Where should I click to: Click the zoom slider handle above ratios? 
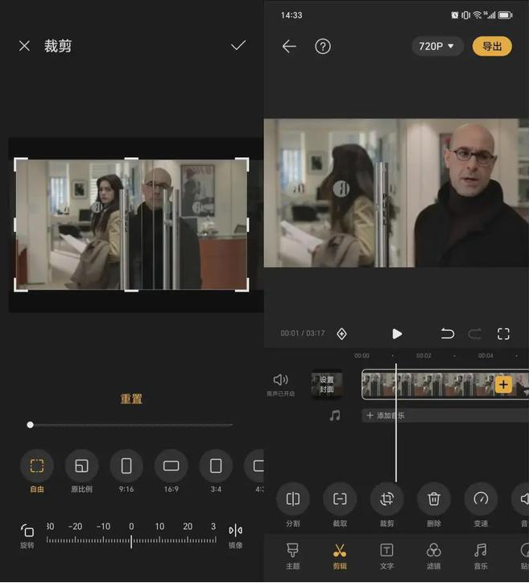pos(31,424)
